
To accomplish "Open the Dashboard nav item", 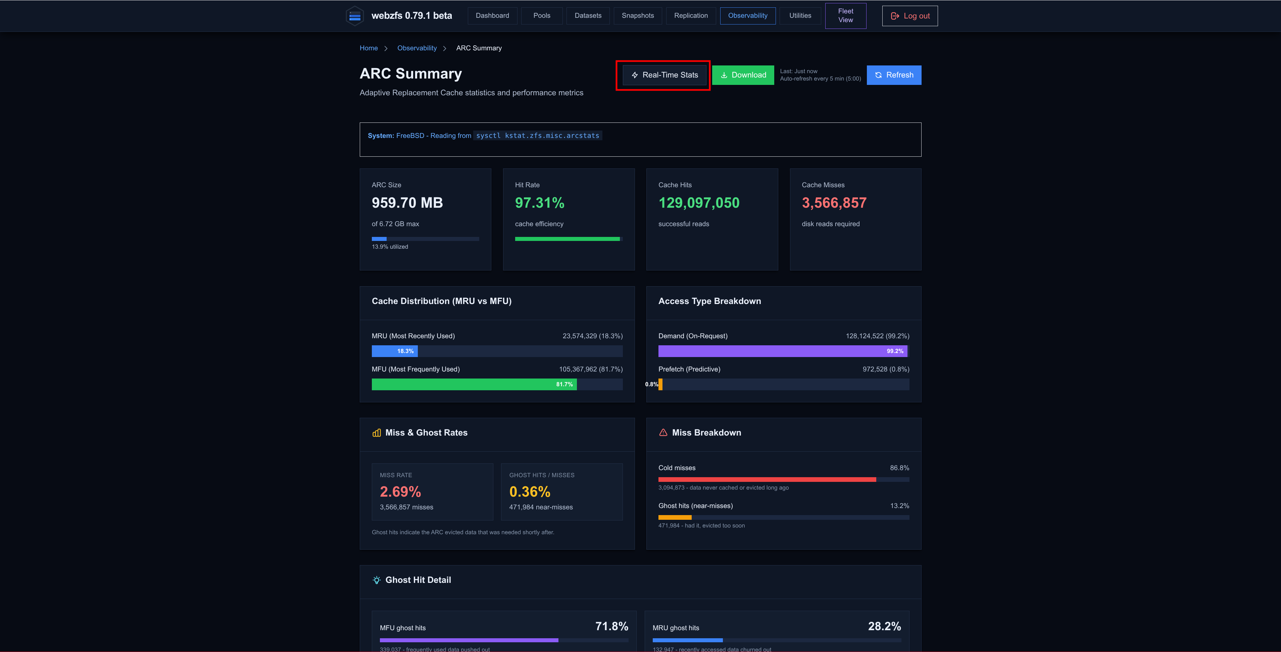I will [492, 15].
